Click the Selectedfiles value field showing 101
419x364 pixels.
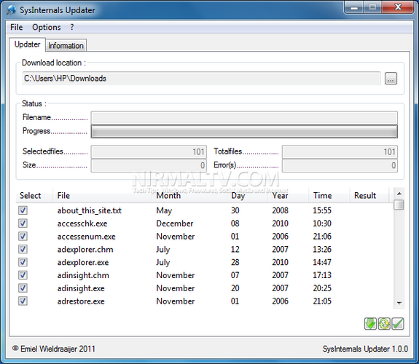coord(149,151)
